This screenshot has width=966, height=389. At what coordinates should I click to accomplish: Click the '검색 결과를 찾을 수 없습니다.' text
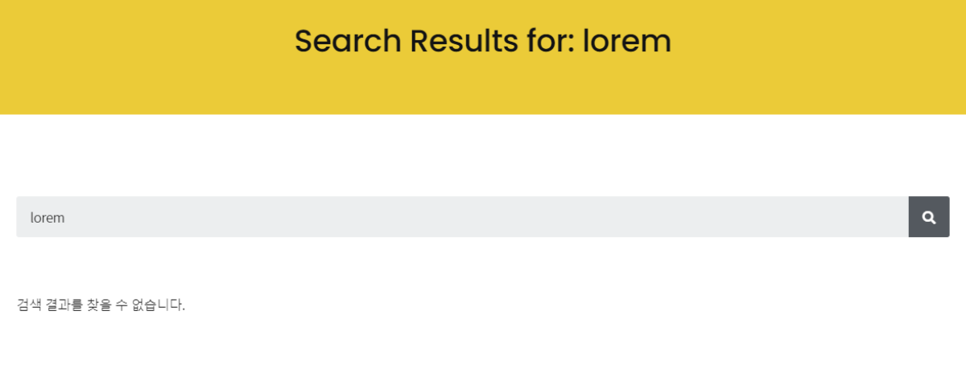tap(101, 305)
